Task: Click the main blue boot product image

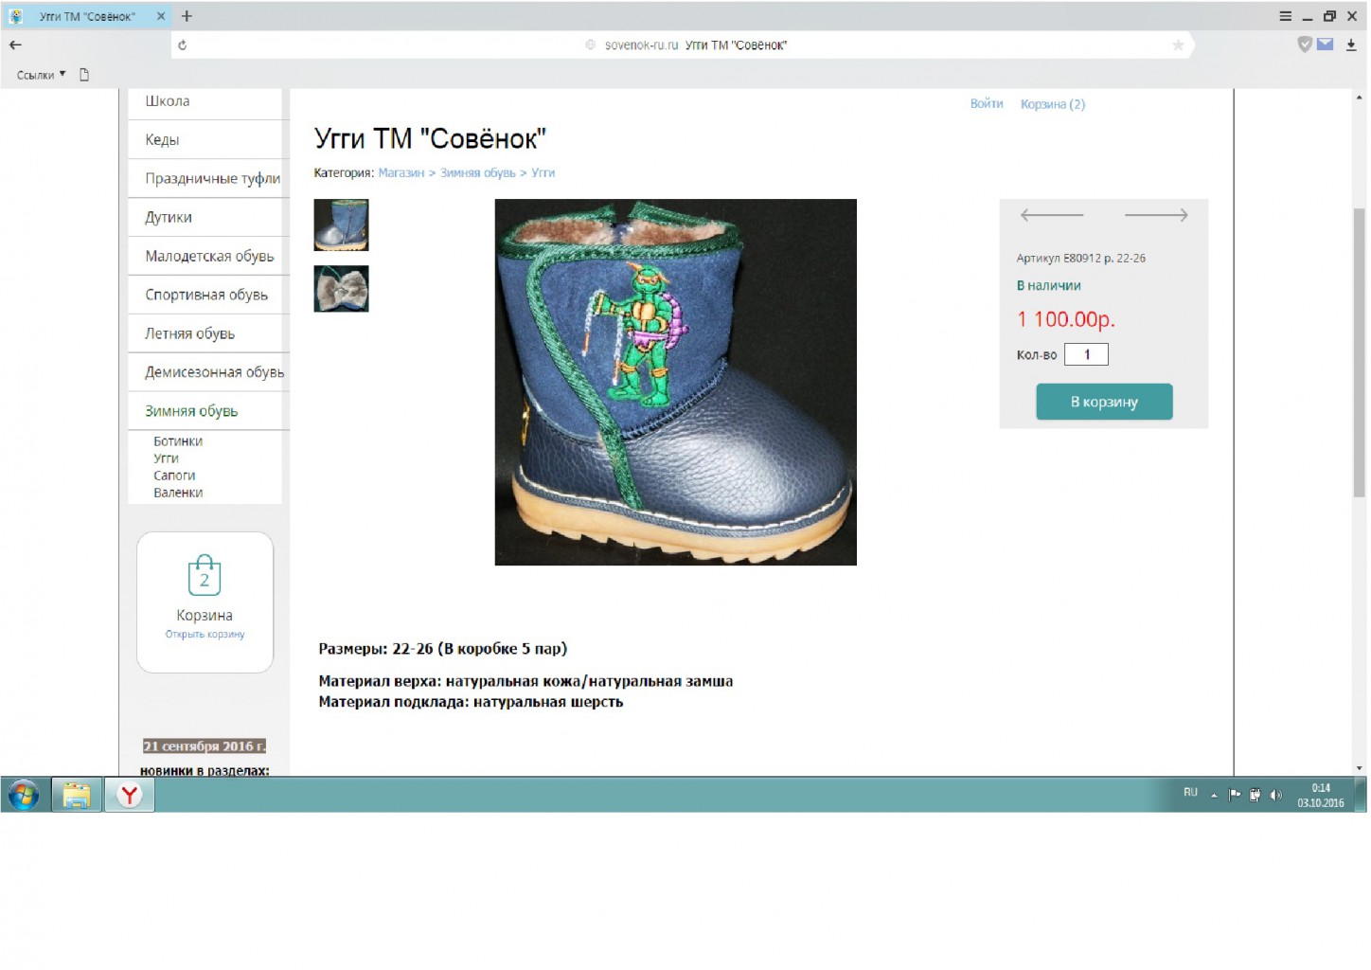Action: [x=675, y=383]
